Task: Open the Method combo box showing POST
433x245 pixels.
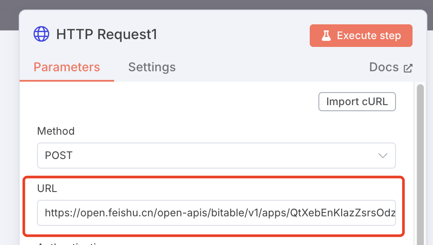Action: [x=216, y=156]
